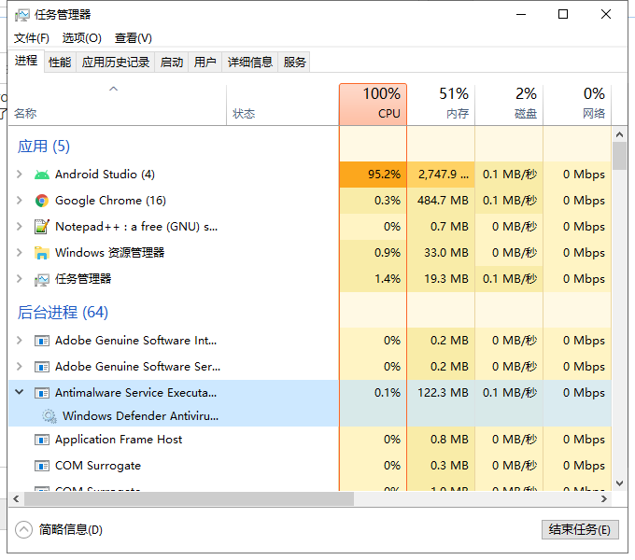Sort by the 状态 column header
Image resolution: width=635 pixels, height=560 pixels.
point(283,105)
